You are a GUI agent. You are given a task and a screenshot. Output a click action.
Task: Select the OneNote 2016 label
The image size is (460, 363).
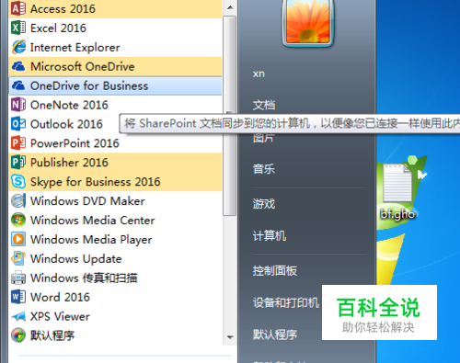click(69, 105)
